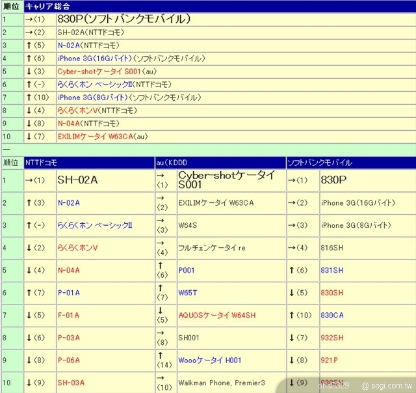
Task: Select らくらくホン ベーシックII in NTTドコモ column
Action: (x=95, y=225)
